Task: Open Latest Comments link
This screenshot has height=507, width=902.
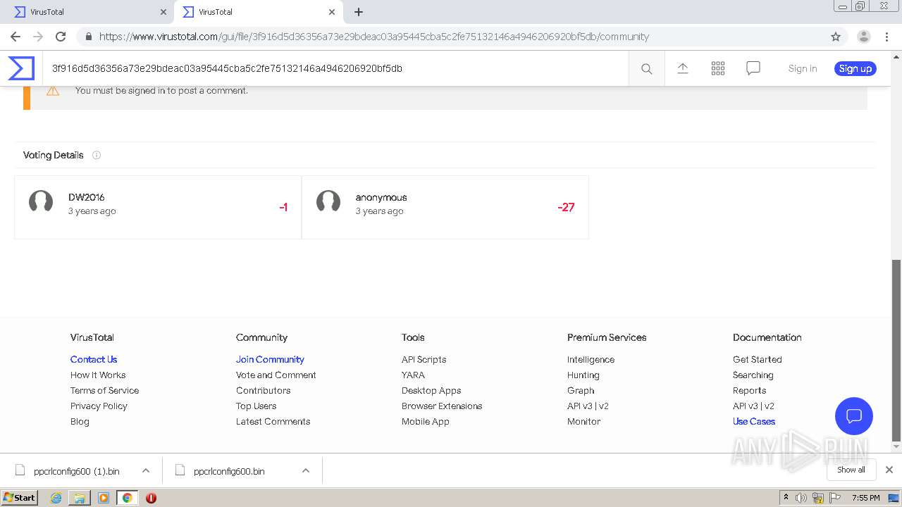Action: pos(273,421)
